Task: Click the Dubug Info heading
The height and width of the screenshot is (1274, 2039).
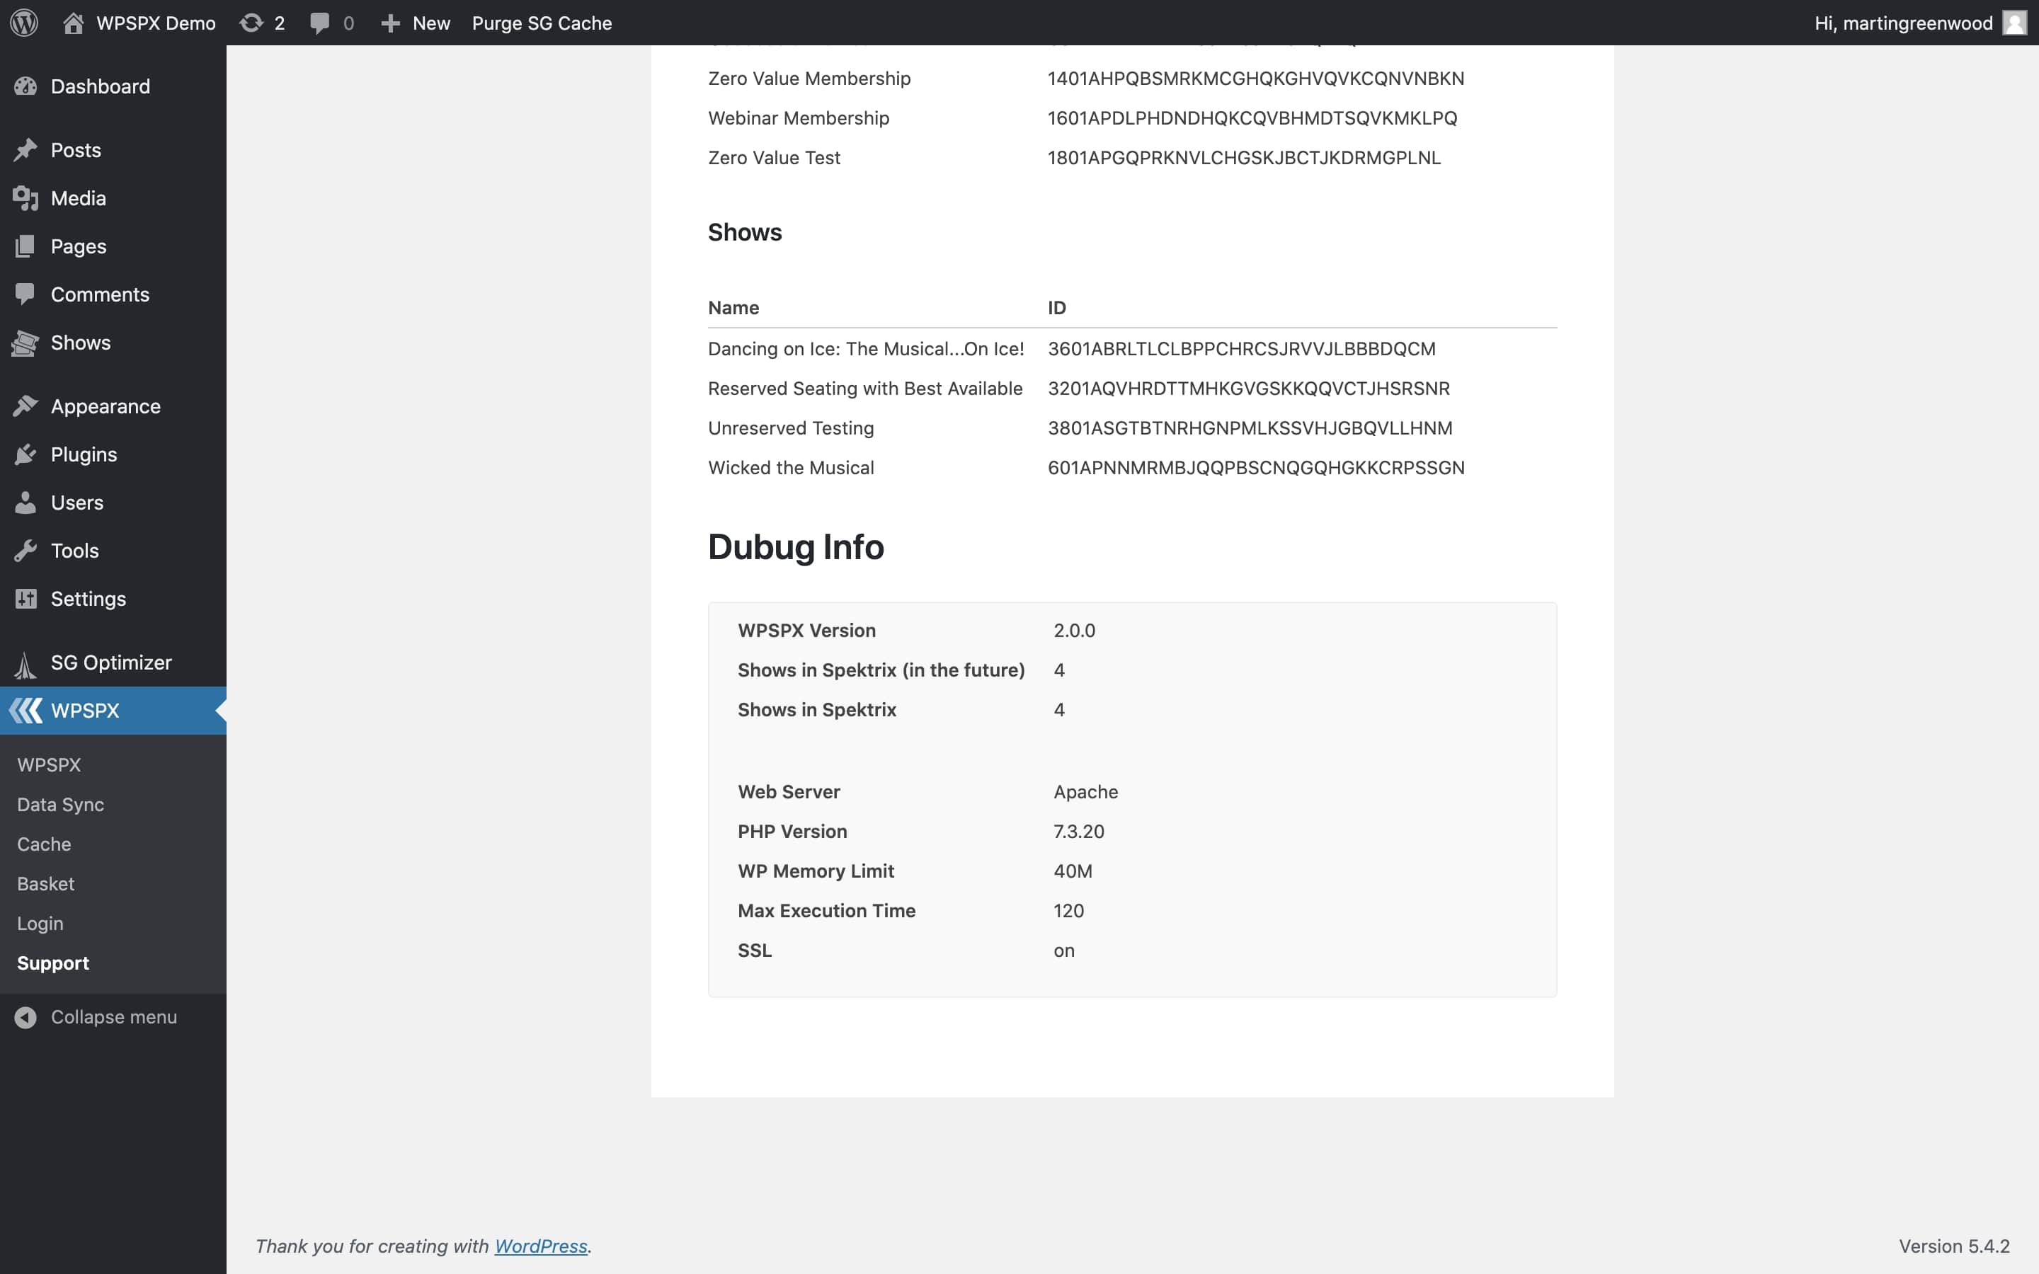Action: pyautogui.click(x=795, y=547)
